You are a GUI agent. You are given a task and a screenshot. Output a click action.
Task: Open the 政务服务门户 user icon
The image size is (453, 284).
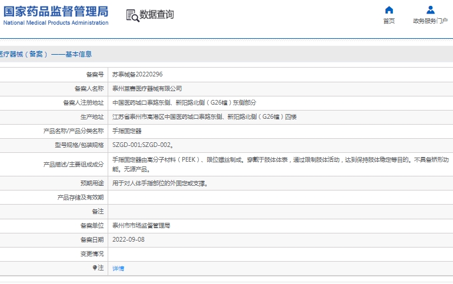coord(430,10)
